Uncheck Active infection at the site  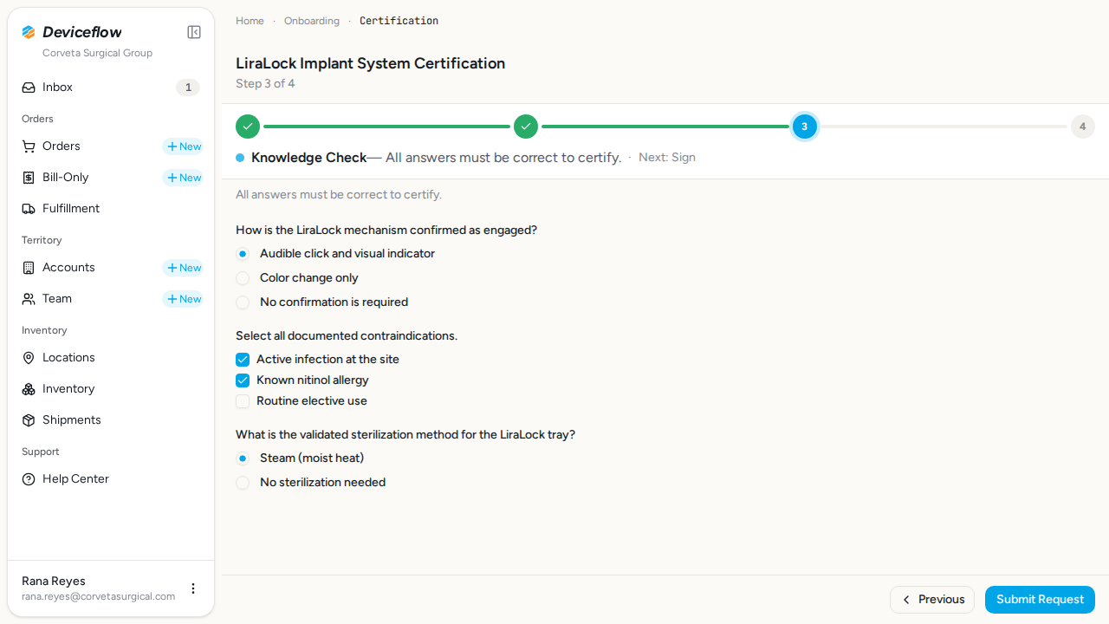click(x=243, y=360)
